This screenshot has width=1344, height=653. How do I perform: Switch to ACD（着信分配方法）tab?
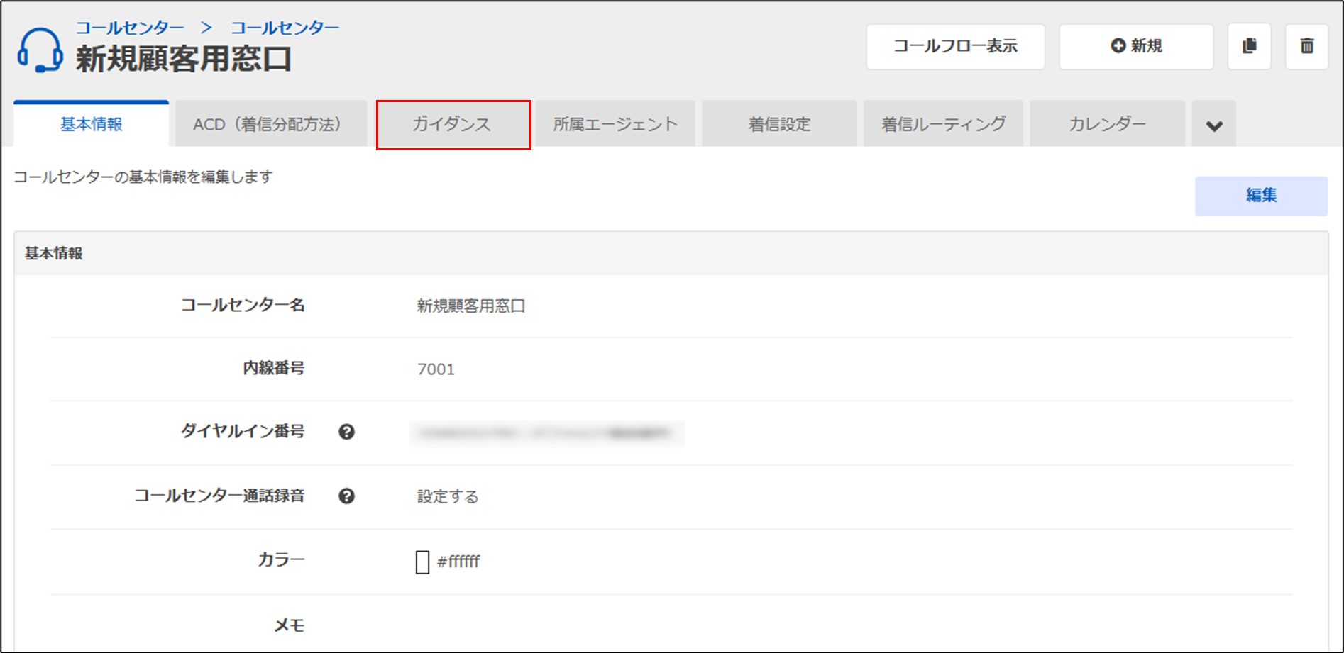270,125
